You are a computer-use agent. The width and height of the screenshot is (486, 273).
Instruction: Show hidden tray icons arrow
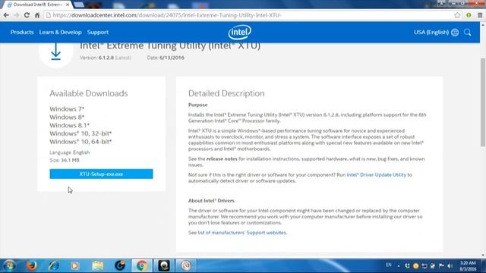[x=399, y=266]
